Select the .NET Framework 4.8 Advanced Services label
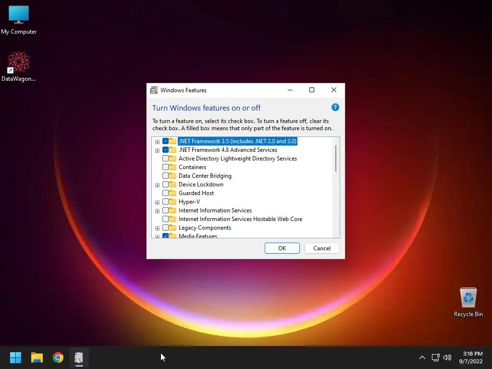Viewport: 492px width, 369px height. [x=228, y=150]
